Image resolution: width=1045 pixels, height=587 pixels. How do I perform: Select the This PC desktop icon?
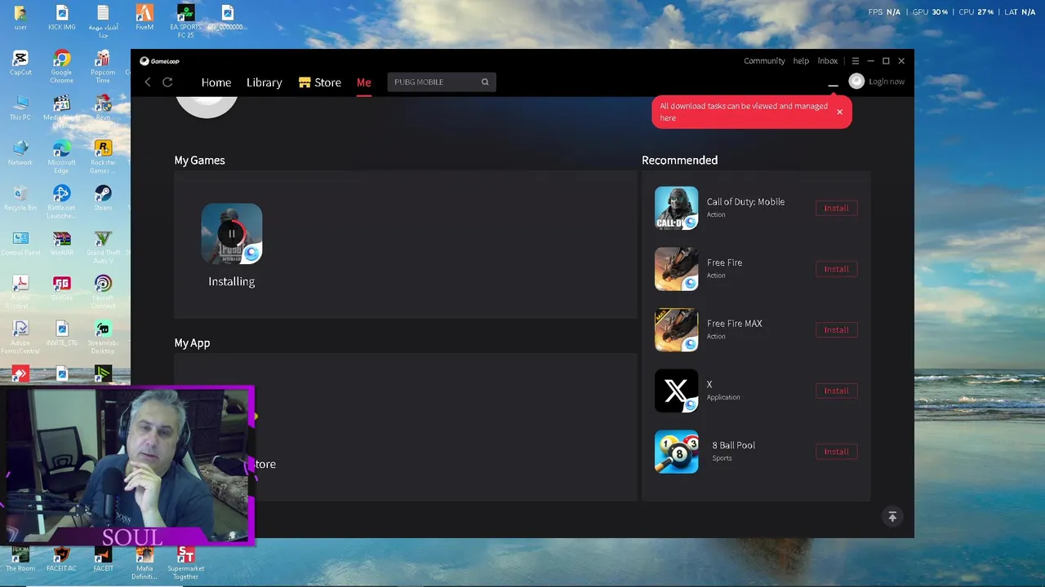click(20, 108)
